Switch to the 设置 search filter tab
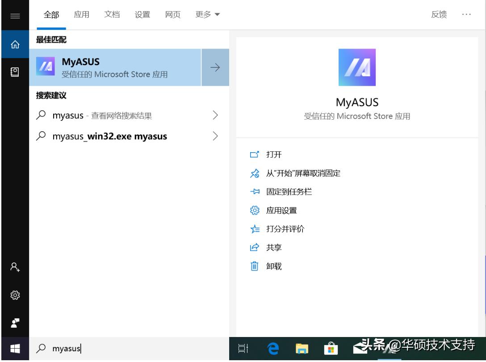The width and height of the screenshot is (486, 362). tap(142, 14)
